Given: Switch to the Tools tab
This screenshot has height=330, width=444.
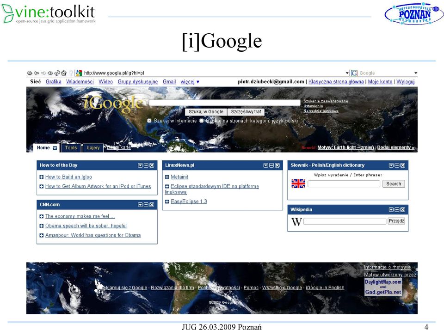Looking at the screenshot, I should point(71,148).
